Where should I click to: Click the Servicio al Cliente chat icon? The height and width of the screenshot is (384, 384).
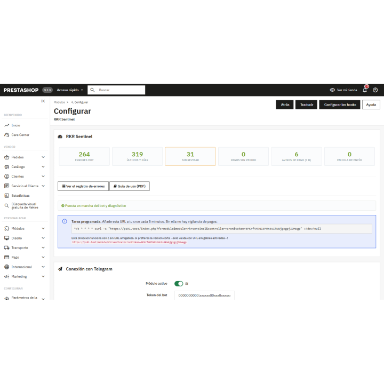[x=6, y=186]
